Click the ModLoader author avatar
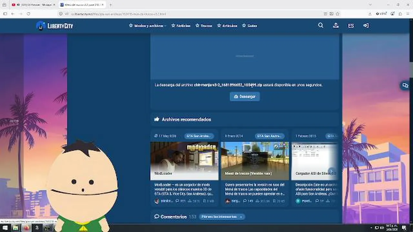The image size is (413, 232). coord(157,201)
